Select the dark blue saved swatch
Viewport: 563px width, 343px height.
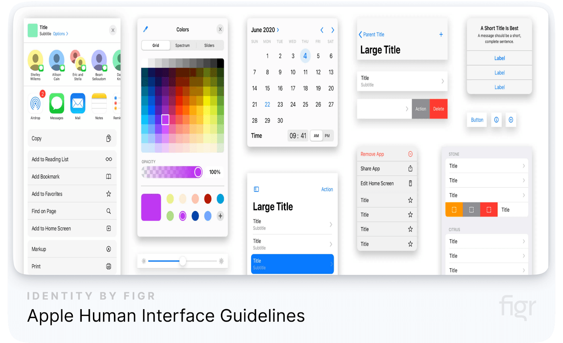195,216
